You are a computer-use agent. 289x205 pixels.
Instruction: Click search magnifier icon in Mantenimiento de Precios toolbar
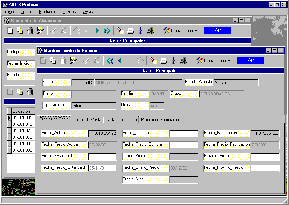point(73,61)
